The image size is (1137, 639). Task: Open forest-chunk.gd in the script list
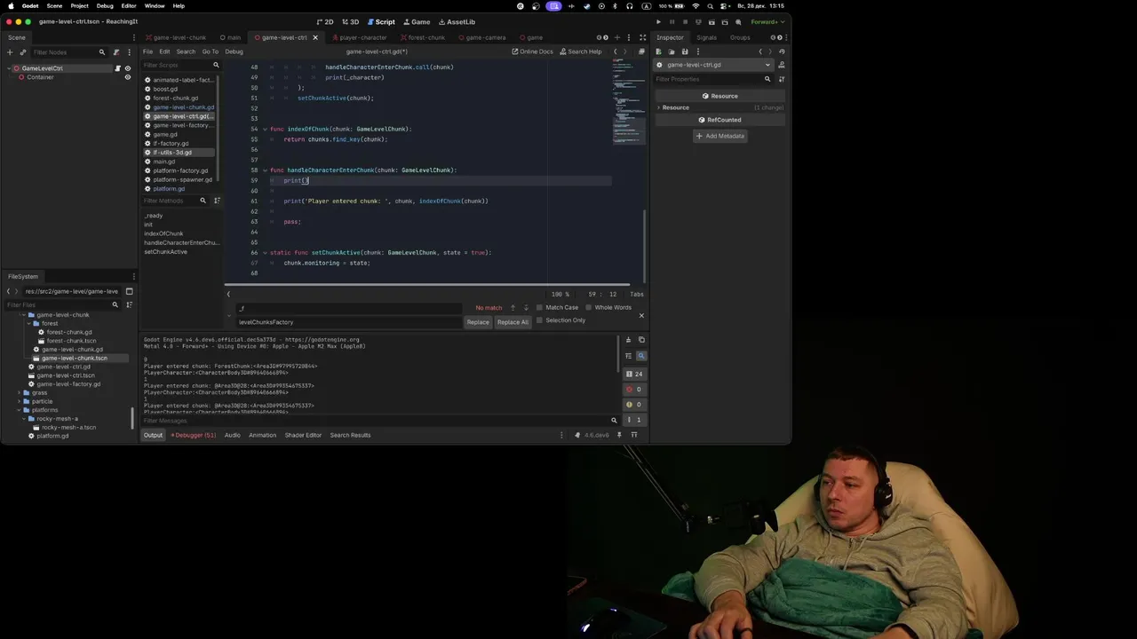(x=175, y=98)
